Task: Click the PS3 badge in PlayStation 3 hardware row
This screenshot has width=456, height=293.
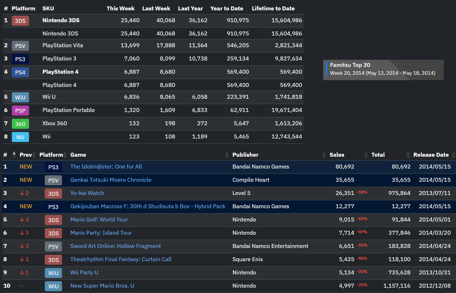Action: 20,59
